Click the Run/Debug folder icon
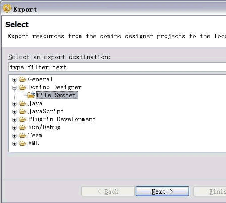 [x=23, y=127]
